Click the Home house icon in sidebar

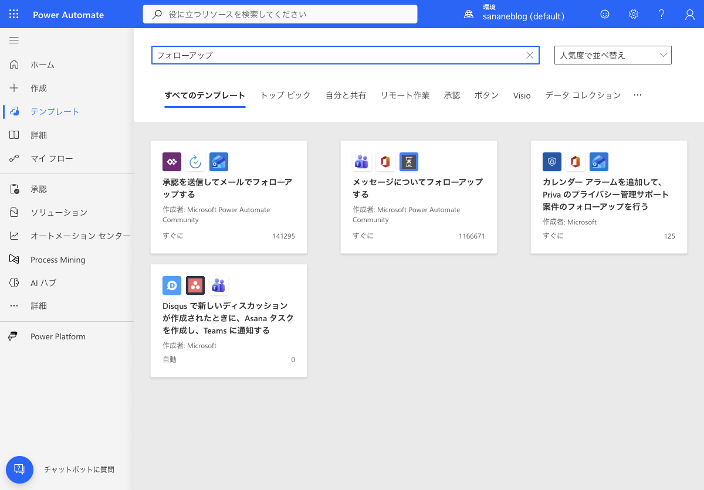coord(15,64)
